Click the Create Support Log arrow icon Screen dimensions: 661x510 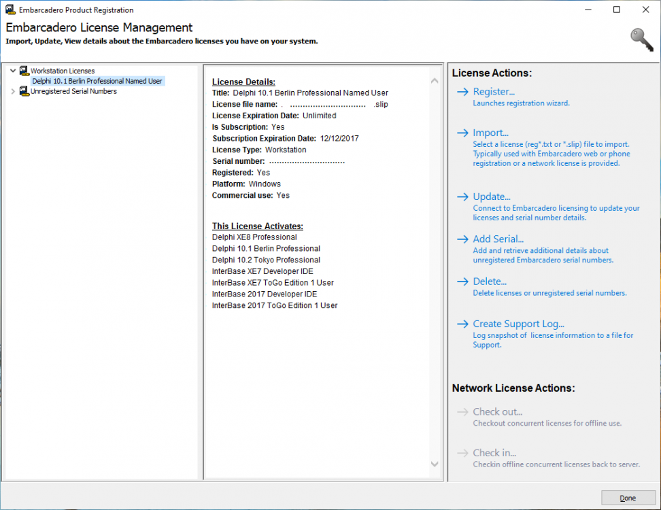click(462, 324)
